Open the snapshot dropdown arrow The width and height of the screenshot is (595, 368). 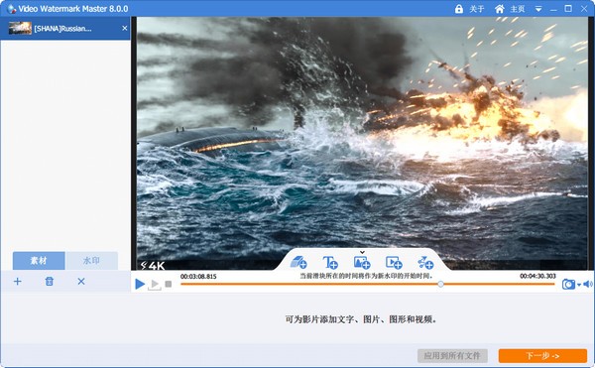579,285
